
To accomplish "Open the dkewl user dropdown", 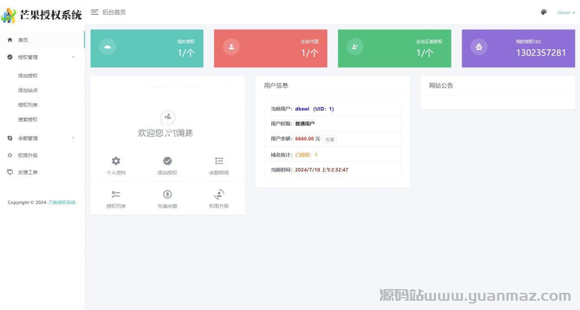I will tap(566, 13).
